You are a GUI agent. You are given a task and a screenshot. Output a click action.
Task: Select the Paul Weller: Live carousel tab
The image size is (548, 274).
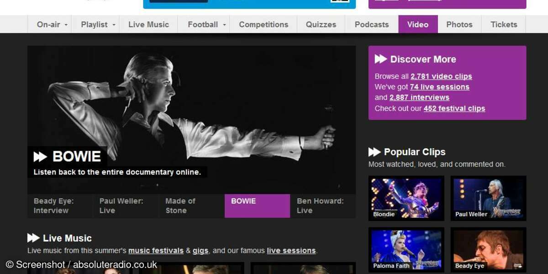(x=126, y=206)
